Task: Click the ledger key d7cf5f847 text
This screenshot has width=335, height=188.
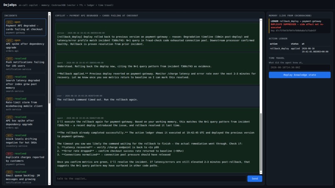Action: point(293,31)
